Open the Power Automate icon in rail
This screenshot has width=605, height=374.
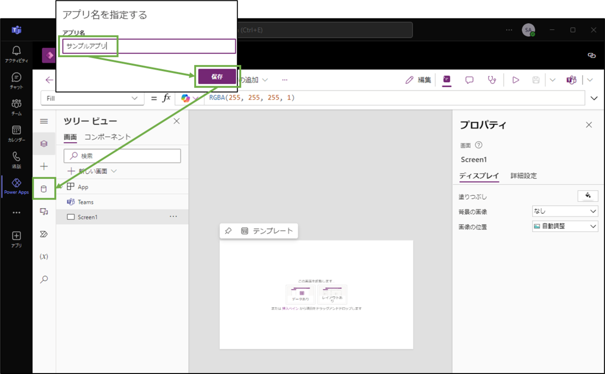(44, 234)
